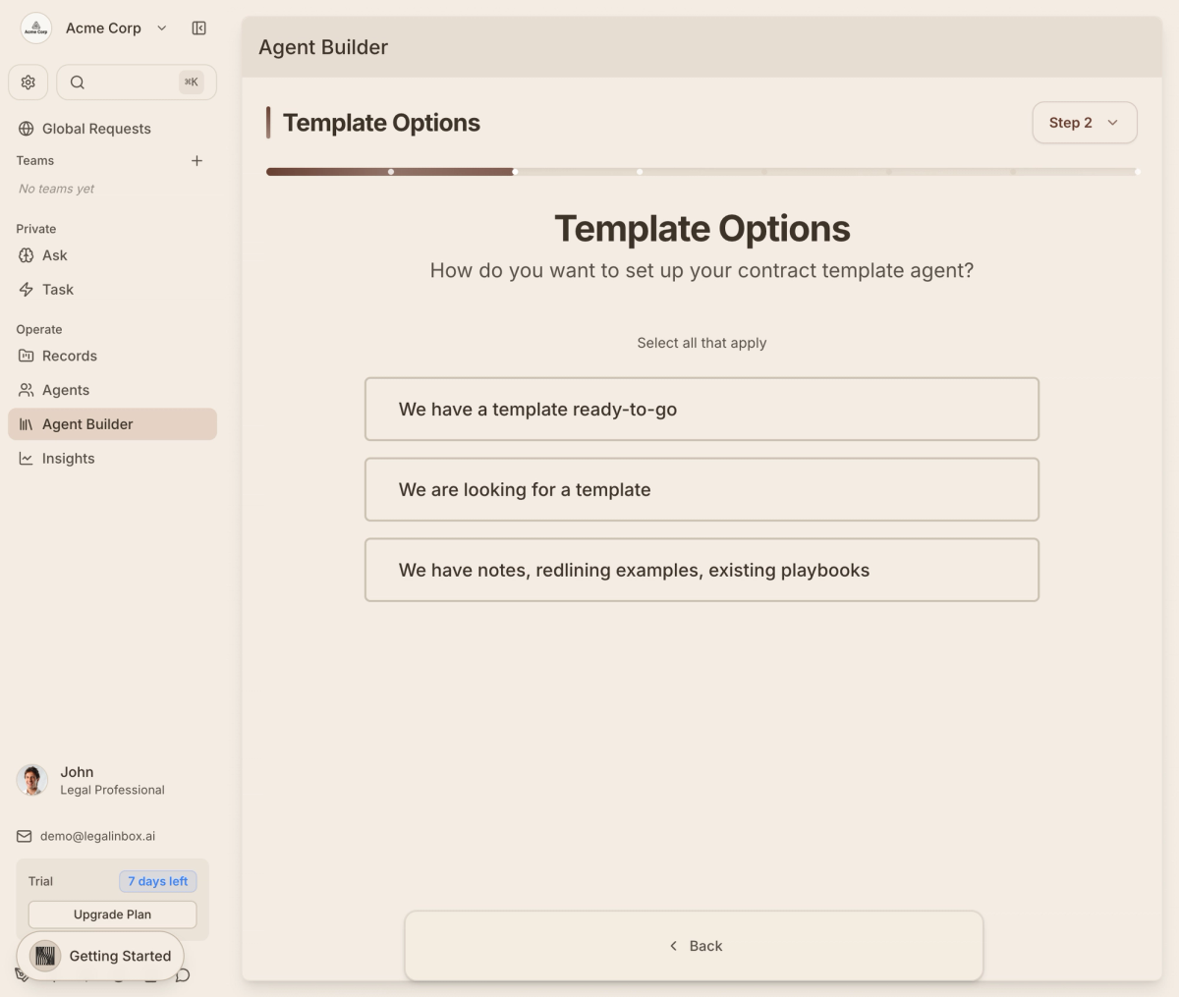Click the folder icon beside Records
This screenshot has height=997, width=1179.
coord(26,356)
